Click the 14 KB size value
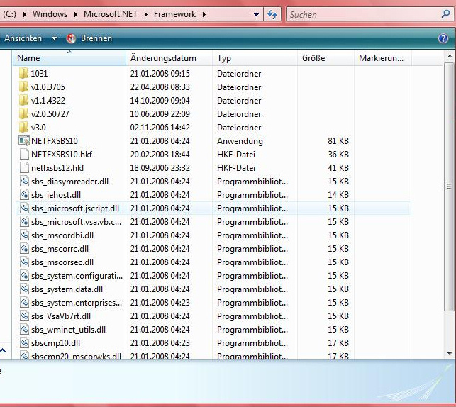This screenshot has width=456, height=407. coord(338,194)
